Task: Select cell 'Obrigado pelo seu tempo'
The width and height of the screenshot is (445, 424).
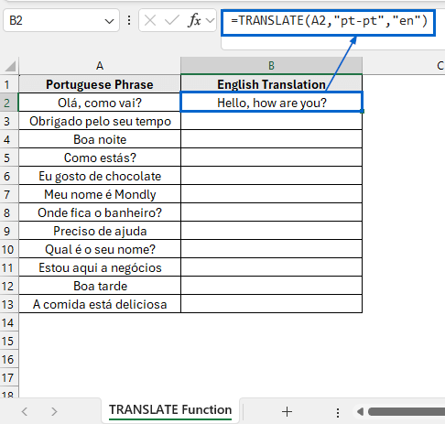Action: click(x=100, y=121)
